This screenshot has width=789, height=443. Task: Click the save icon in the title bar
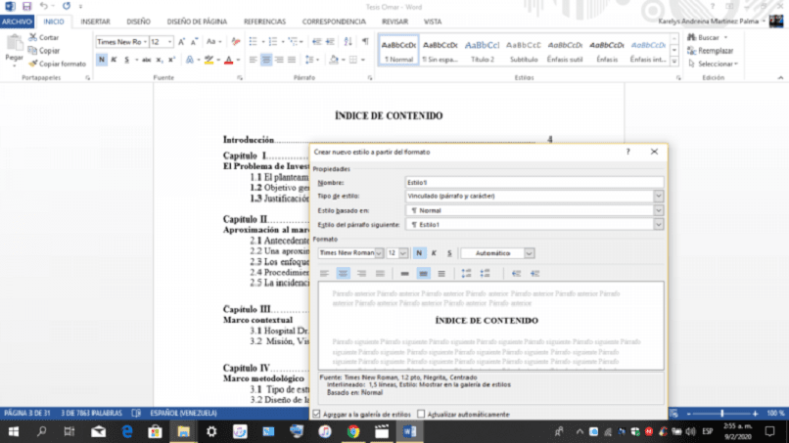coord(26,7)
